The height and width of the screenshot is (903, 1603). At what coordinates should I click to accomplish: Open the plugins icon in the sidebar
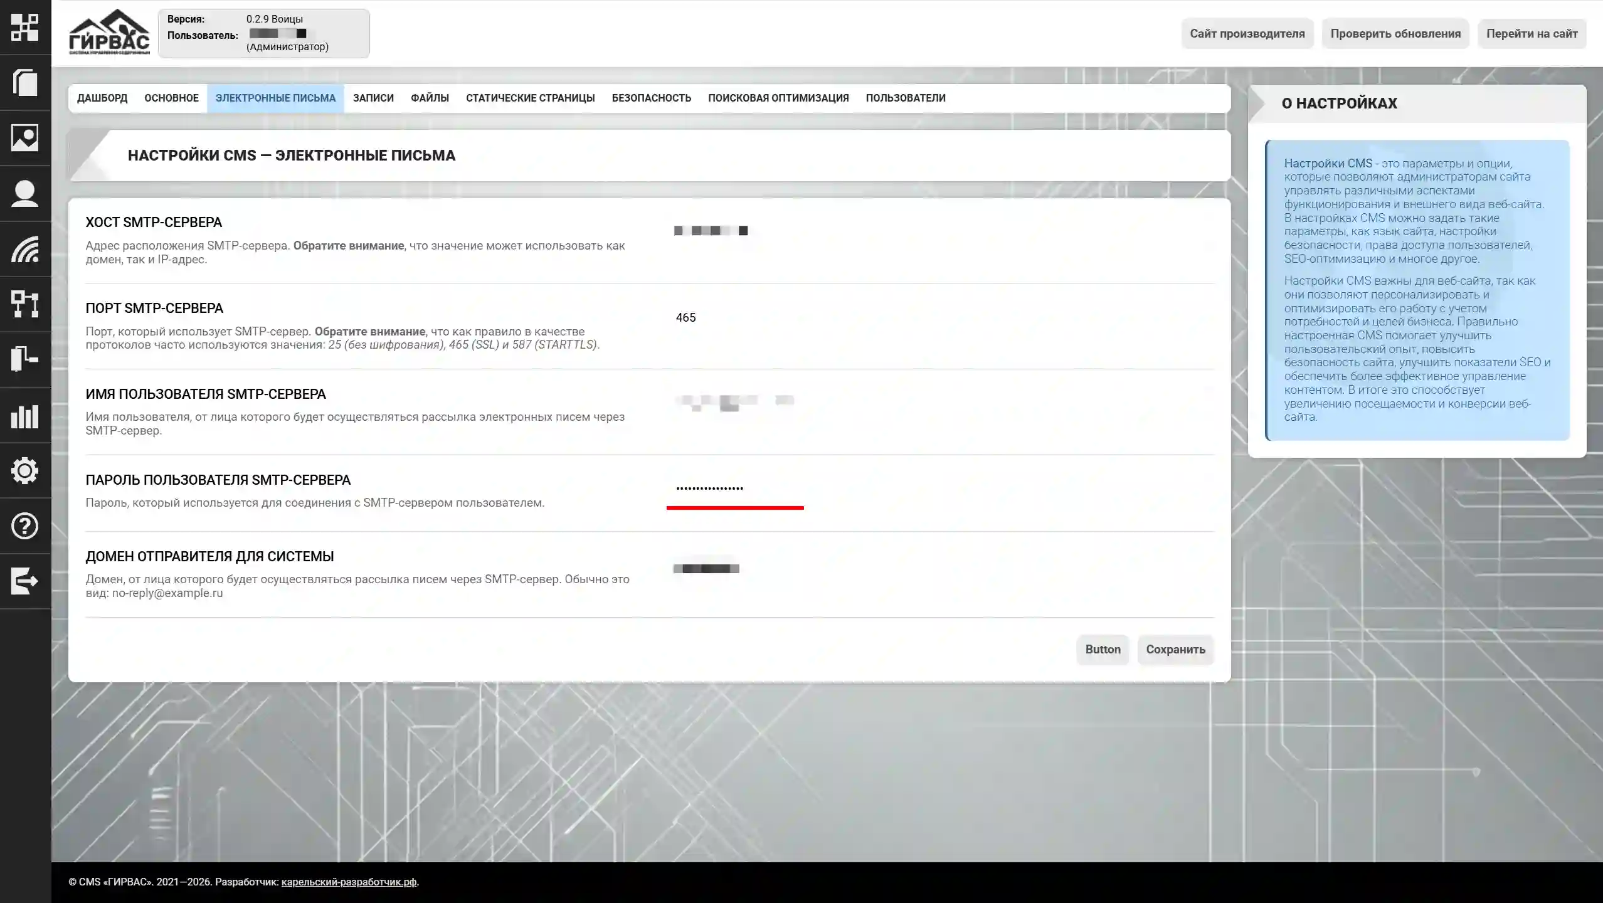(x=25, y=359)
